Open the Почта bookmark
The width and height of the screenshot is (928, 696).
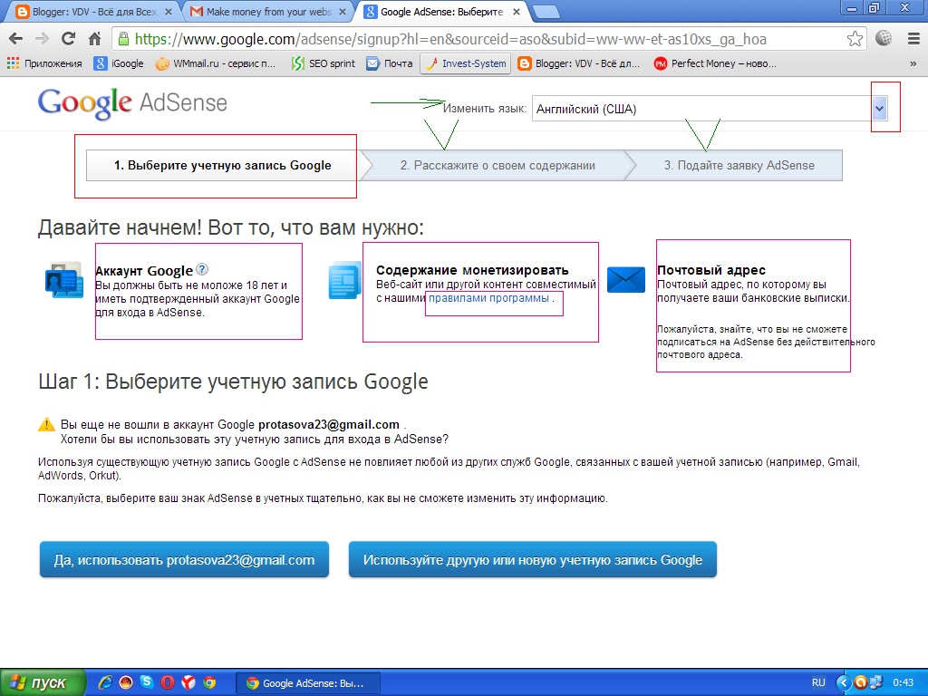tap(390, 63)
